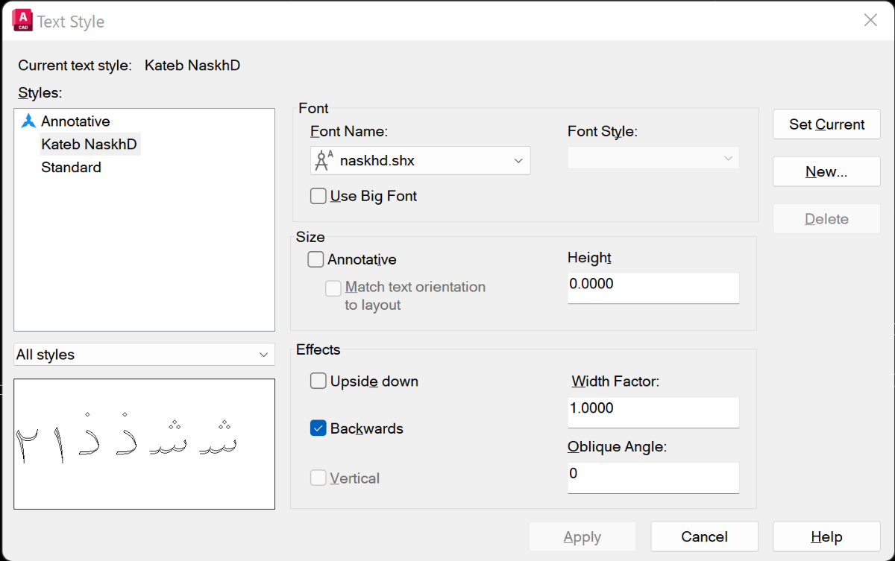Uncheck the Backwards effect
Image resolution: width=895 pixels, height=561 pixels.
[x=318, y=428]
